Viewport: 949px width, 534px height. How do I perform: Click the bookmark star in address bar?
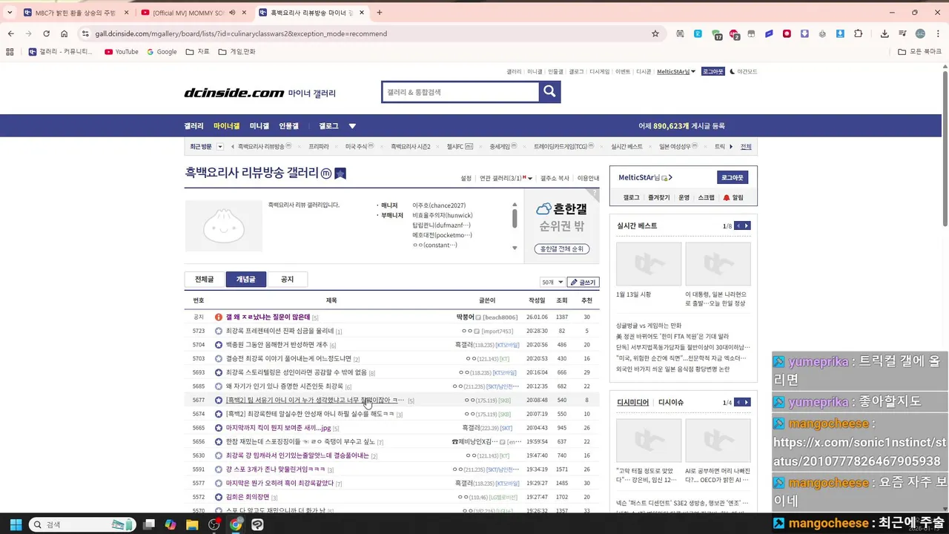coord(655,33)
